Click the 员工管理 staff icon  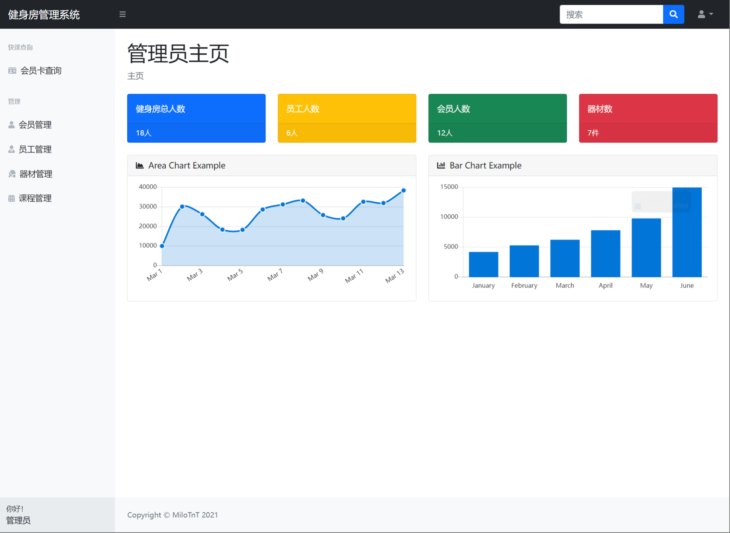[x=11, y=149]
